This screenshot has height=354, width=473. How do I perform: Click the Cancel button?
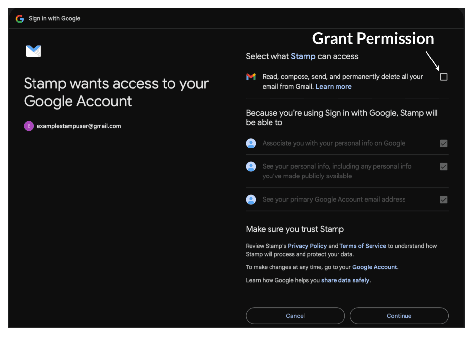tap(295, 316)
